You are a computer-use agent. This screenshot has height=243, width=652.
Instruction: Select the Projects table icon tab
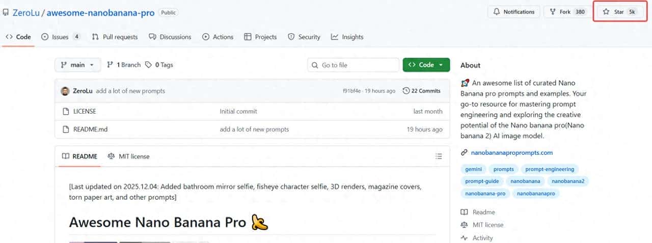click(x=248, y=37)
